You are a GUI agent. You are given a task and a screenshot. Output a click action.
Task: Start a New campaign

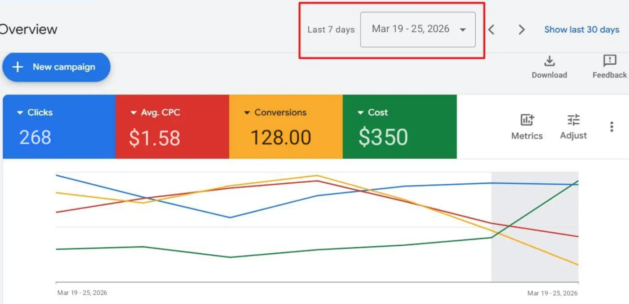point(56,67)
